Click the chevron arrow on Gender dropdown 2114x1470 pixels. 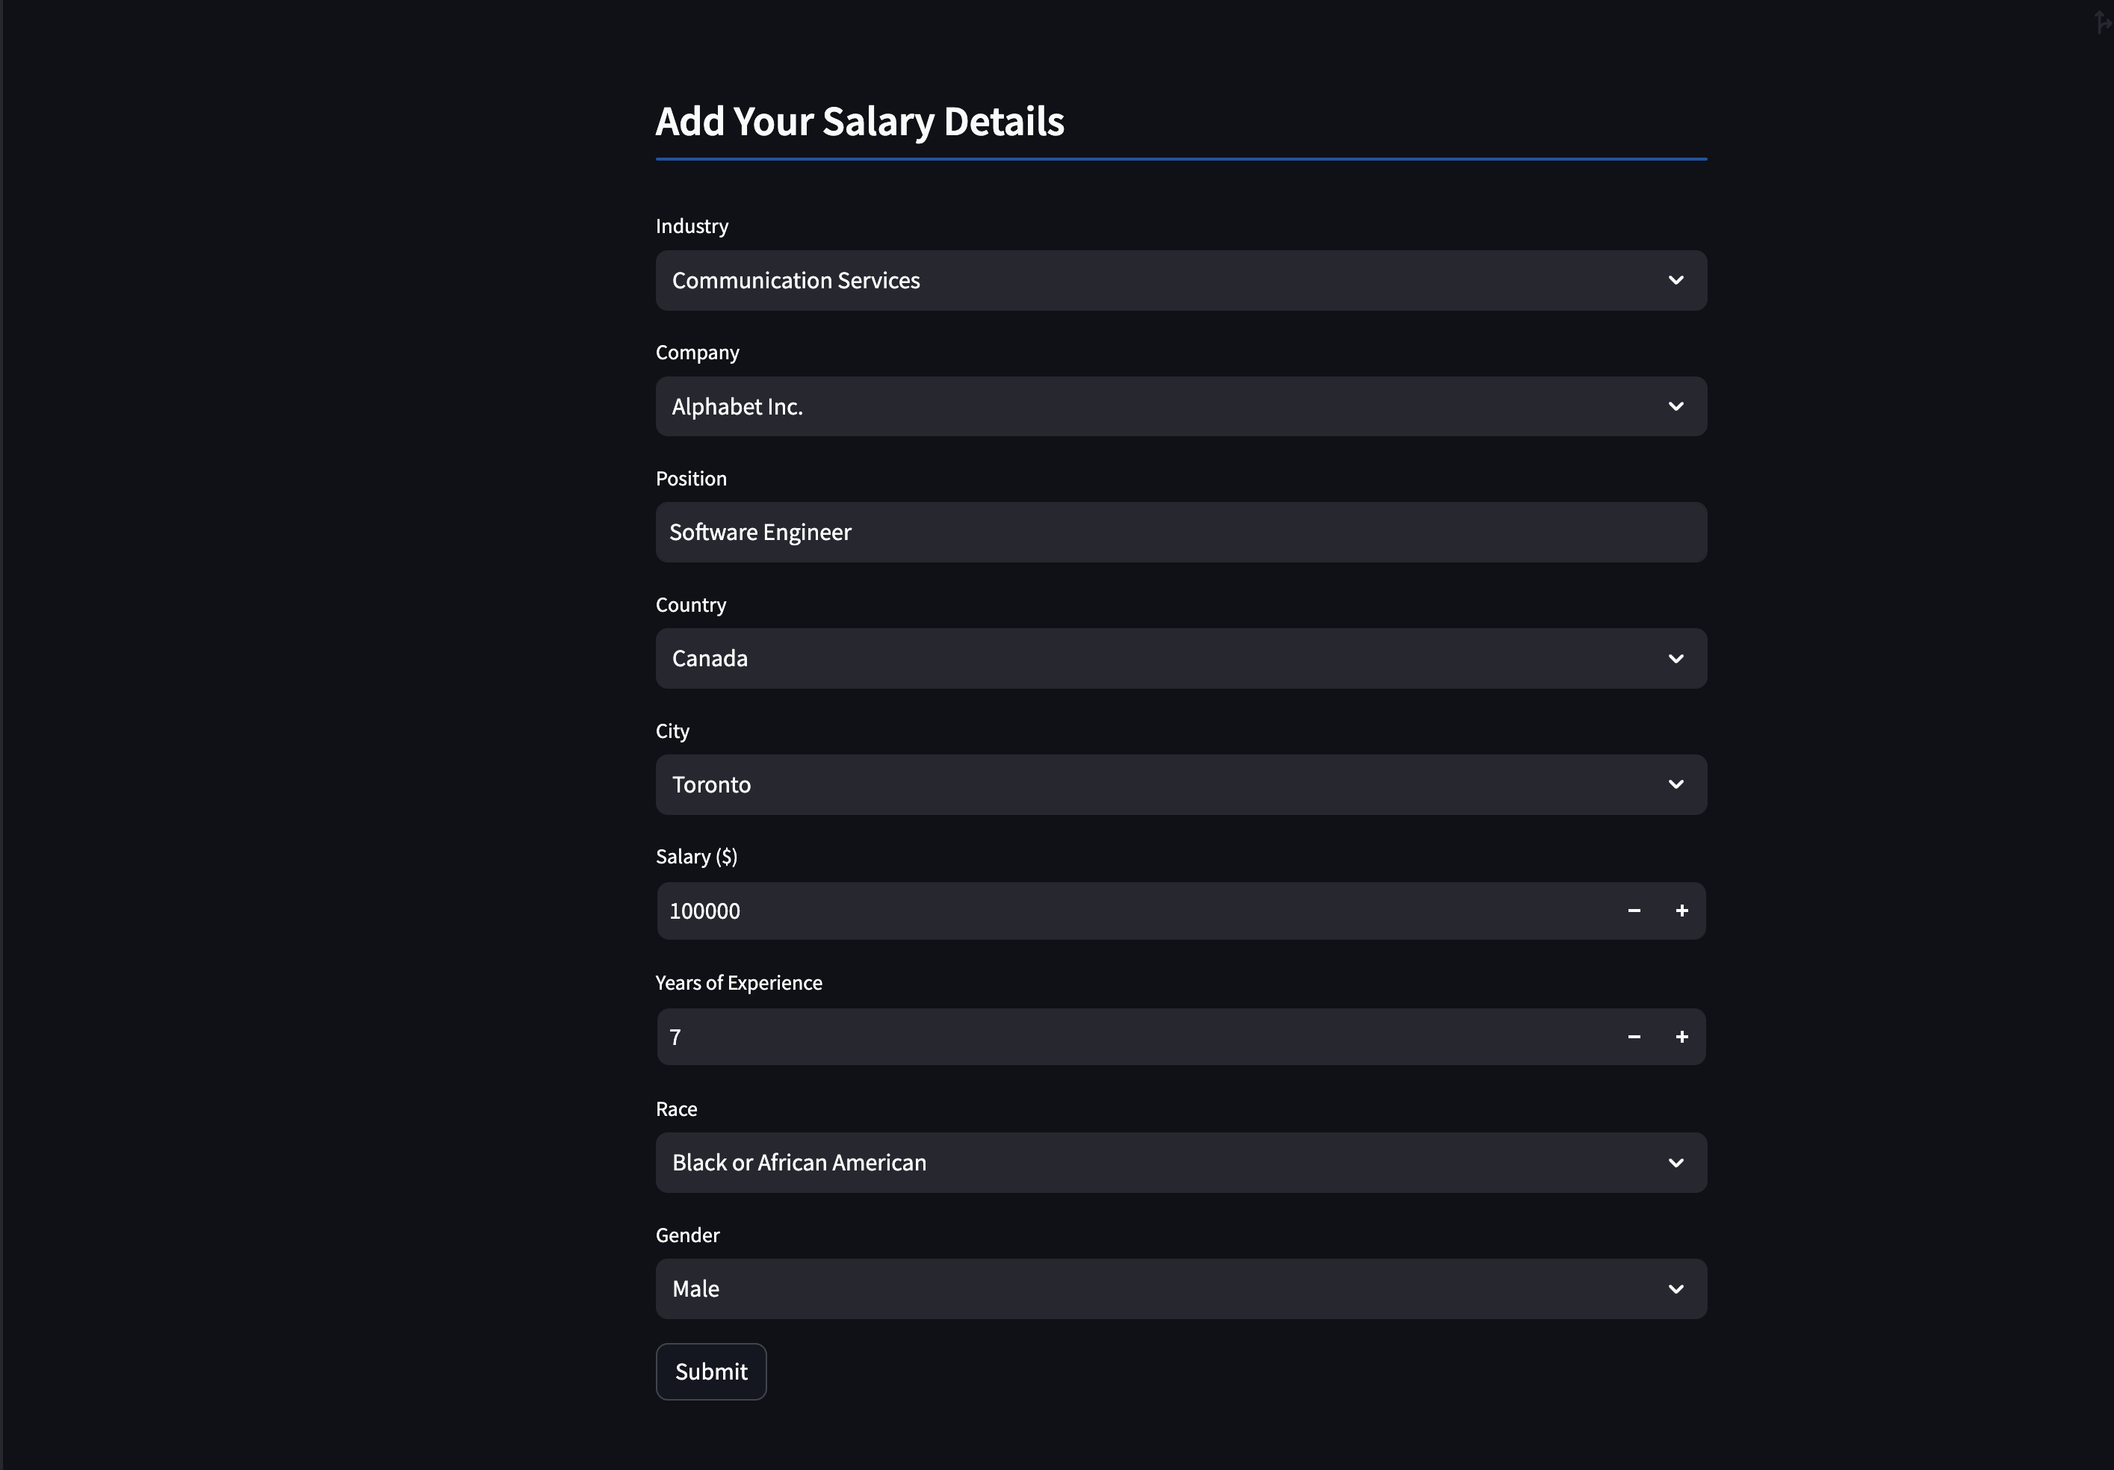[1676, 1289]
